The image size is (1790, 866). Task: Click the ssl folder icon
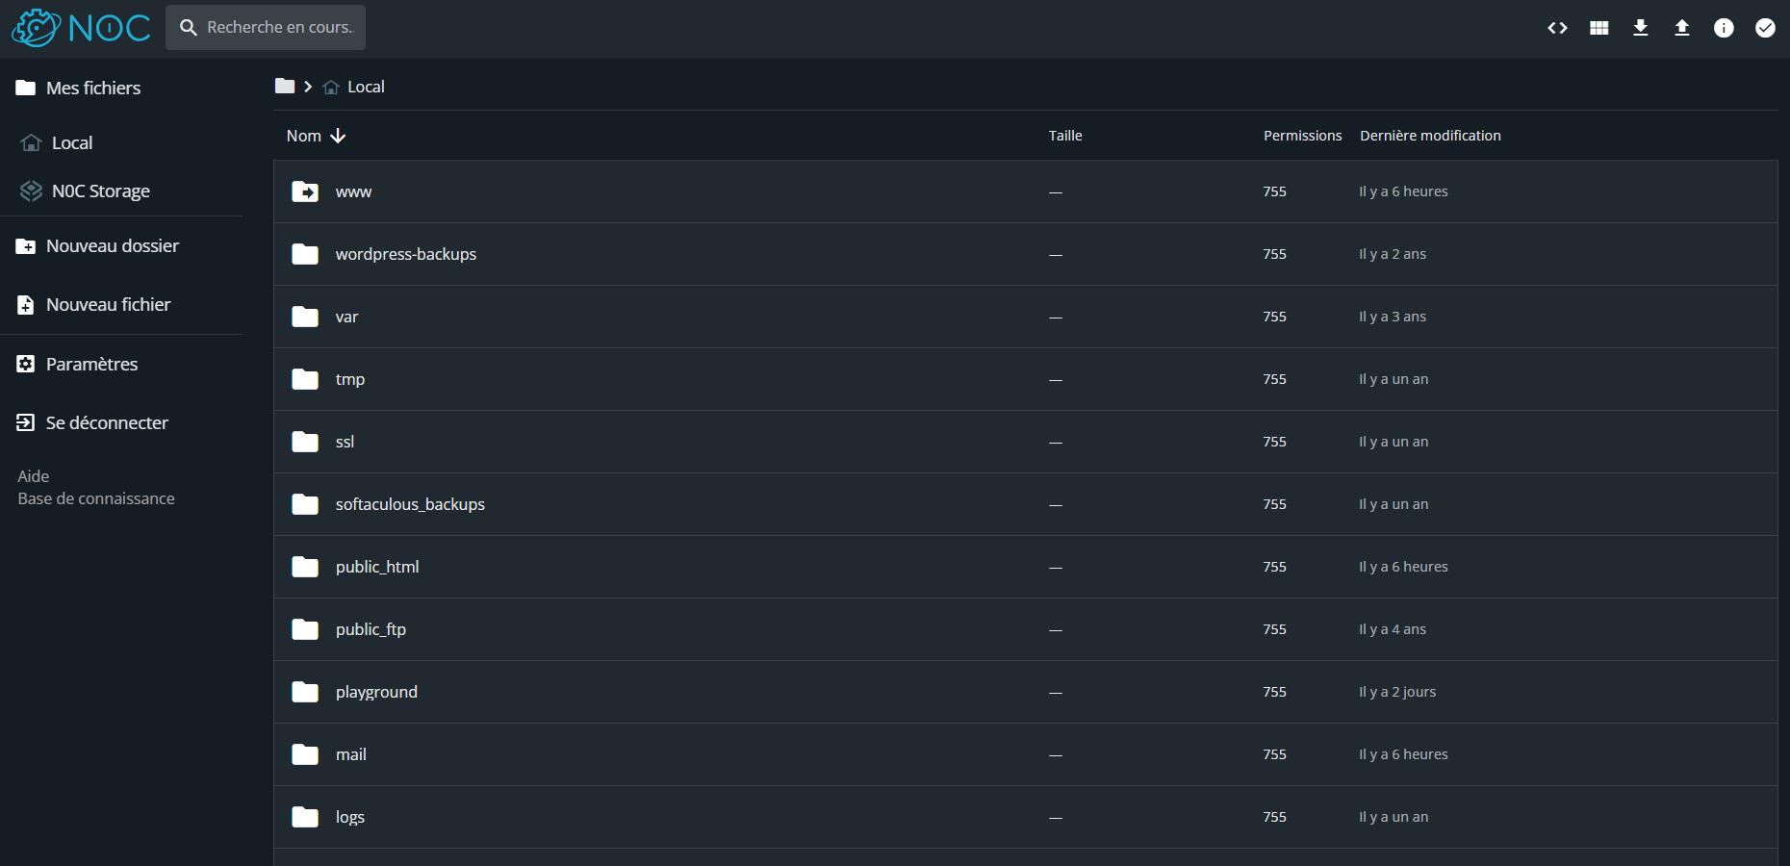[x=305, y=442]
